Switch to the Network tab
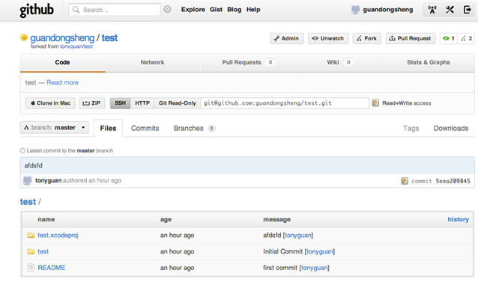478x282 pixels. [152, 62]
